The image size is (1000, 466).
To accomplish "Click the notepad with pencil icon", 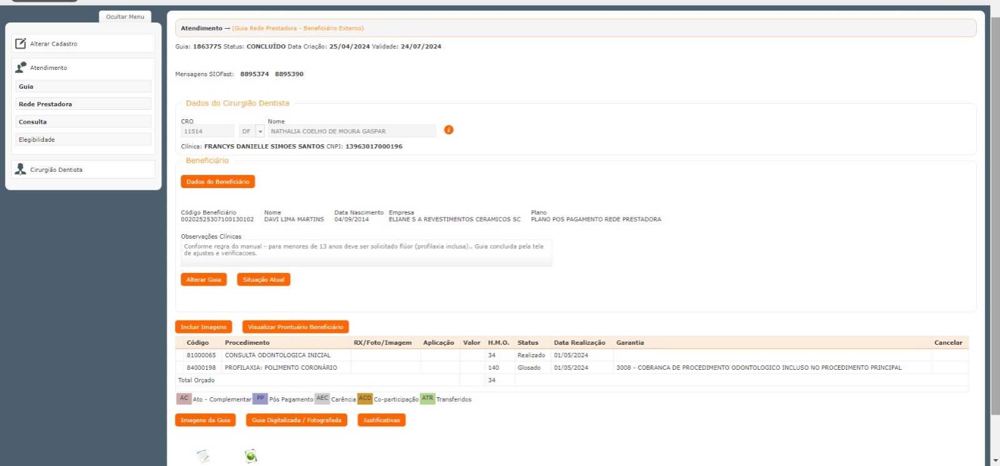I will point(203,456).
